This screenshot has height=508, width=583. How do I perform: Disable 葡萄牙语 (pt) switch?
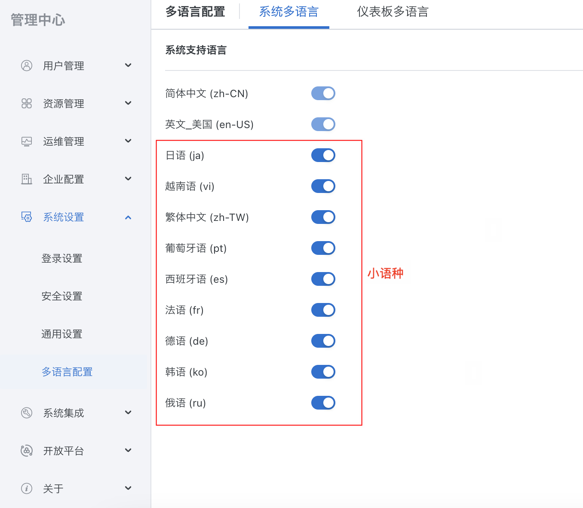pos(323,248)
